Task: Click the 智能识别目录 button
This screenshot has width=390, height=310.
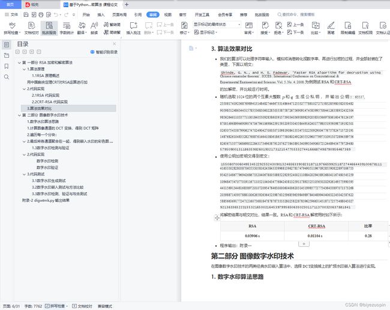Action: coord(104,52)
